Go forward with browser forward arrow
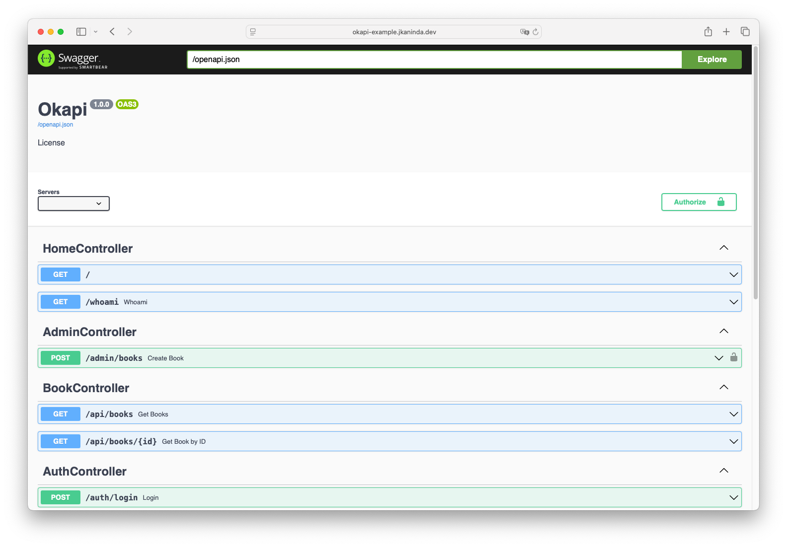This screenshot has width=787, height=547. pyautogui.click(x=130, y=32)
